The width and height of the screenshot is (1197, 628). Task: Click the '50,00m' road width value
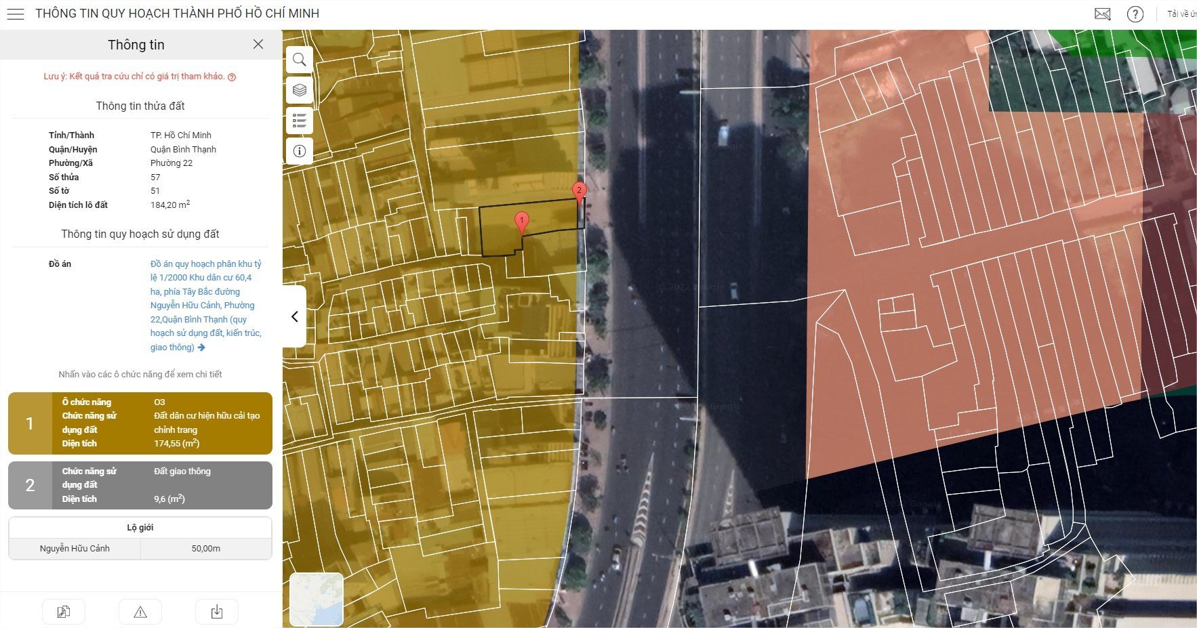point(206,549)
